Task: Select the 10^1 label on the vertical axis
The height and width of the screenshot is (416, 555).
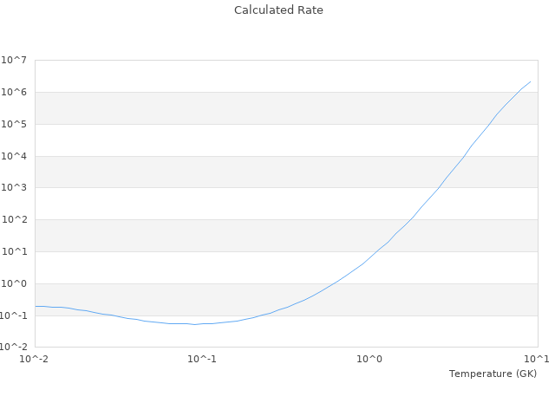Action: (15, 252)
